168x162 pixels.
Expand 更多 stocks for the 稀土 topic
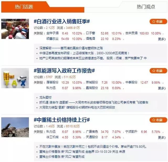[162, 138]
